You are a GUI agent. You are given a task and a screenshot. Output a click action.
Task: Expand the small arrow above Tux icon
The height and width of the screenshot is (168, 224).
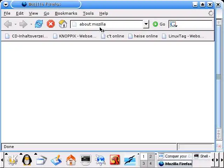coord(21,154)
